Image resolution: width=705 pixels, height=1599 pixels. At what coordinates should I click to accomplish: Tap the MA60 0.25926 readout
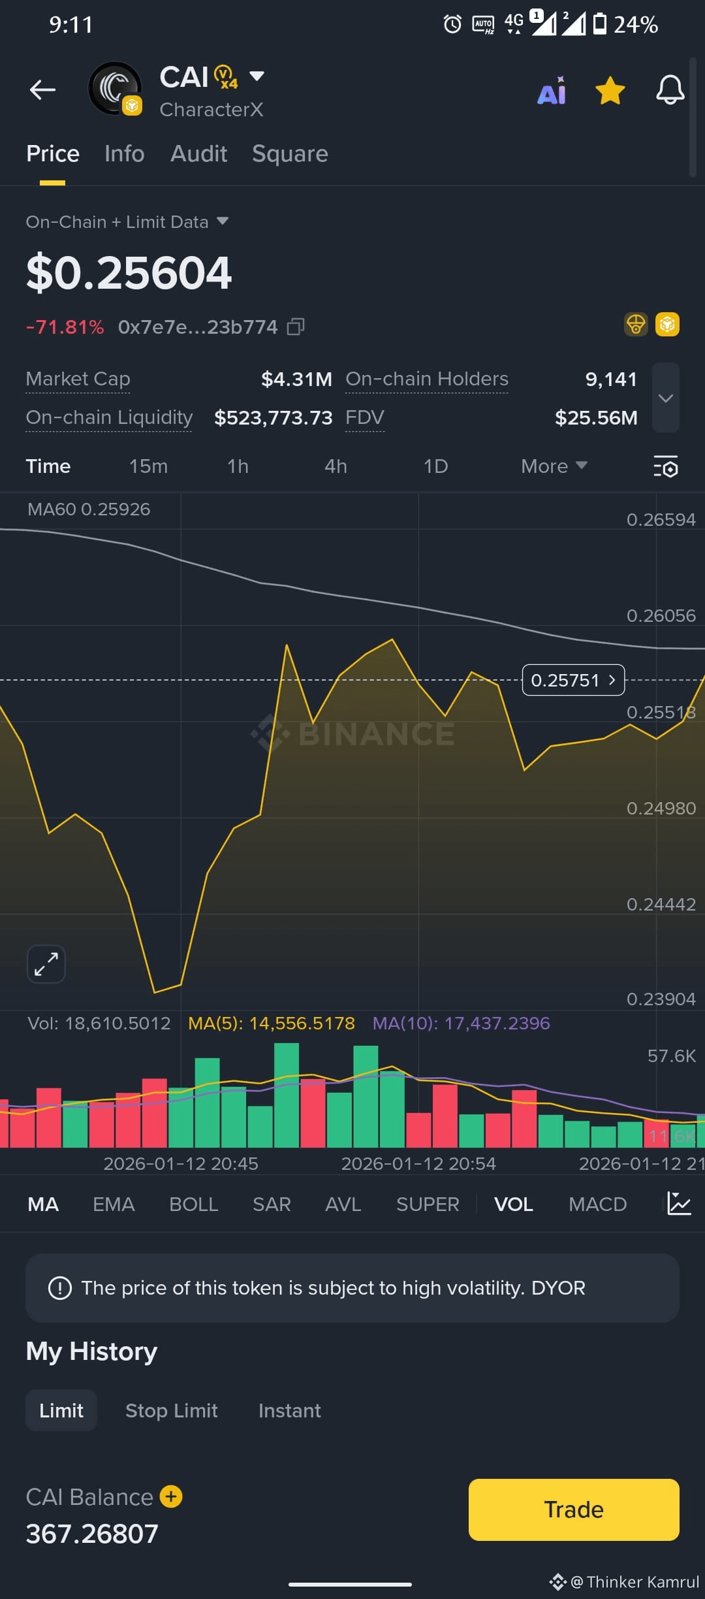tap(89, 509)
